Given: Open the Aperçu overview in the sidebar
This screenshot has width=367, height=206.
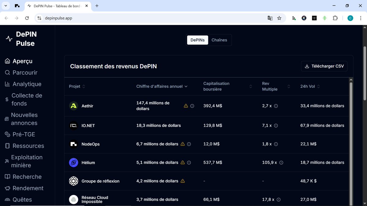Looking at the screenshot, I should [23, 61].
